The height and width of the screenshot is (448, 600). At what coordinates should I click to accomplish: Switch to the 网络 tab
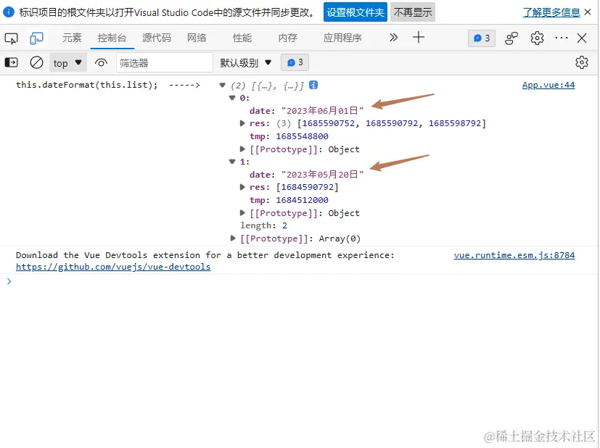pos(197,38)
